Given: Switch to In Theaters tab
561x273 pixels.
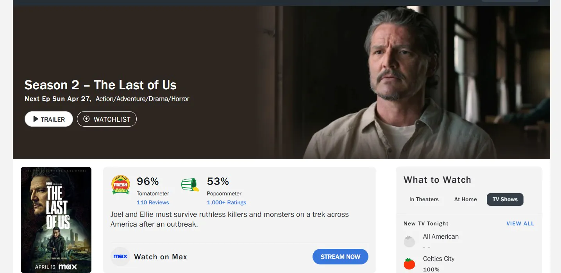Looking at the screenshot, I should coord(424,199).
